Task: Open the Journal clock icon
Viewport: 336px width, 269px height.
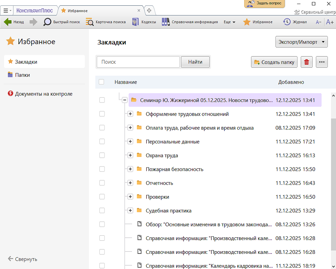Action: (x=287, y=22)
